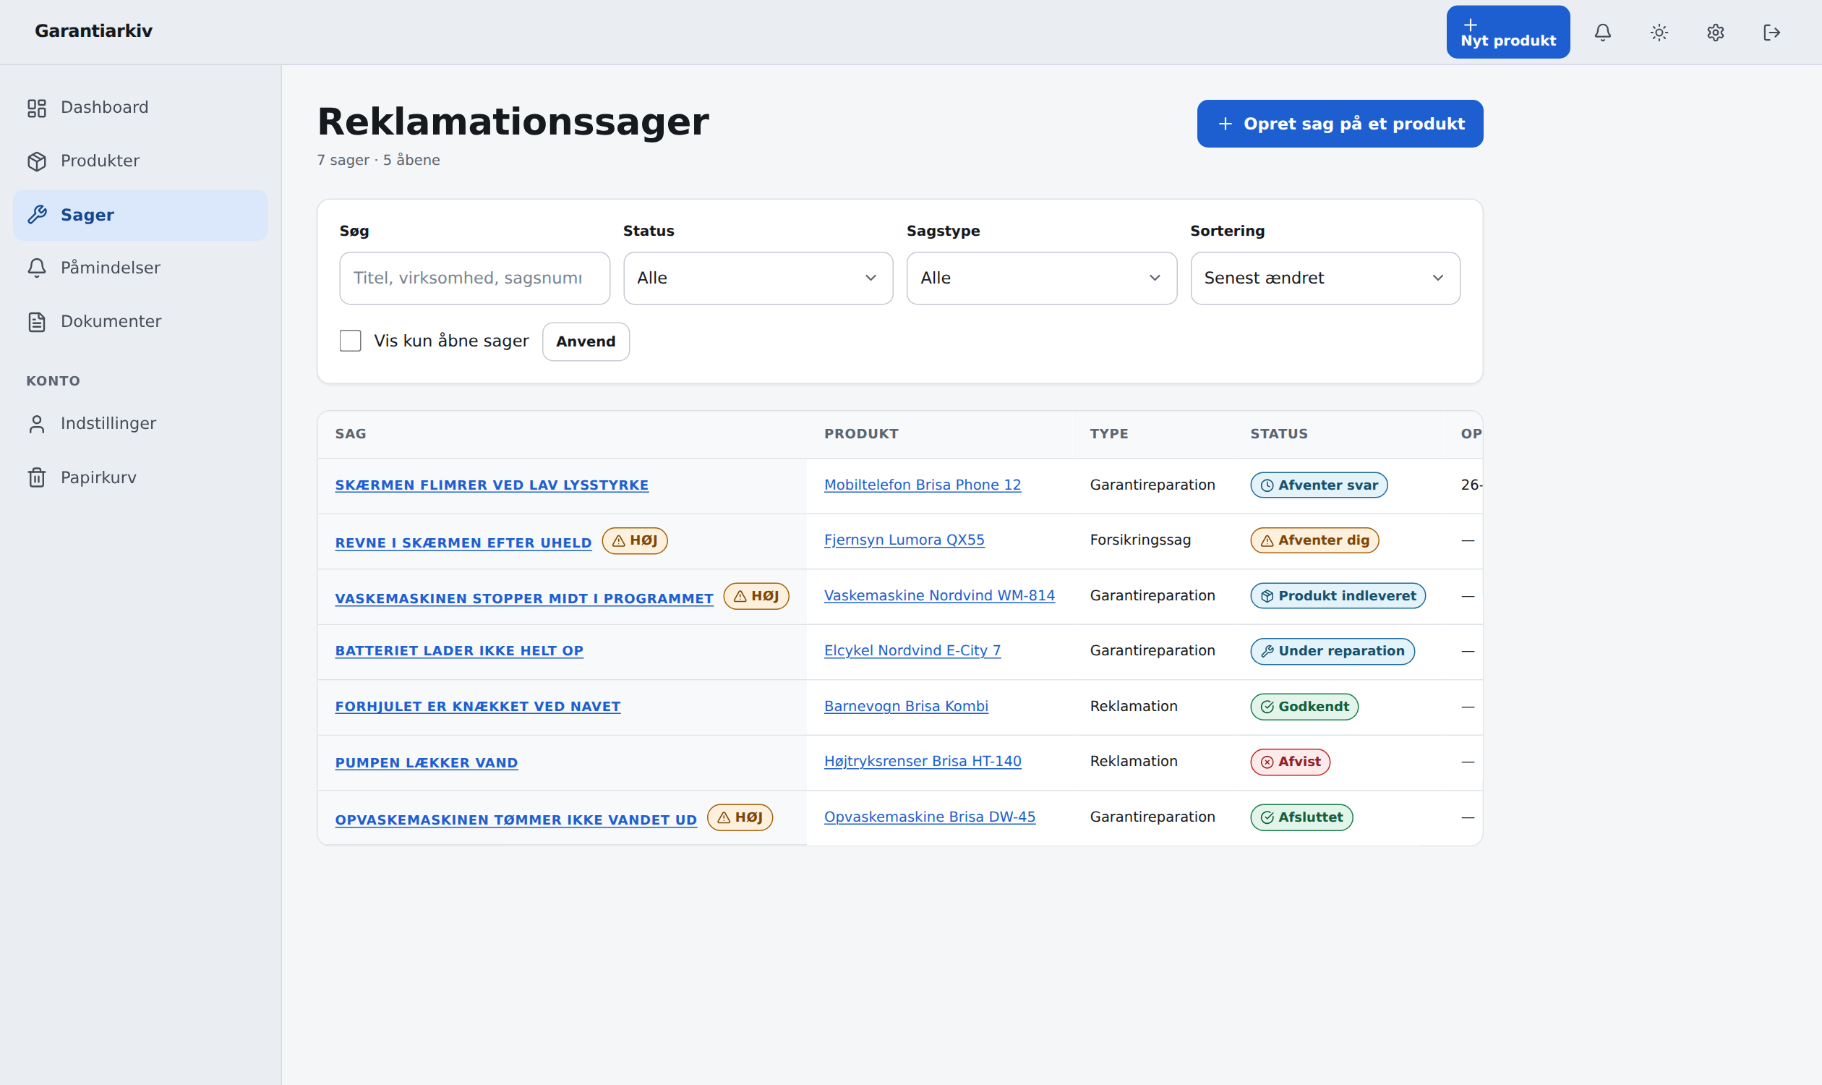Open Påmindelser from sidebar
This screenshot has width=1822, height=1085.
coord(140,268)
